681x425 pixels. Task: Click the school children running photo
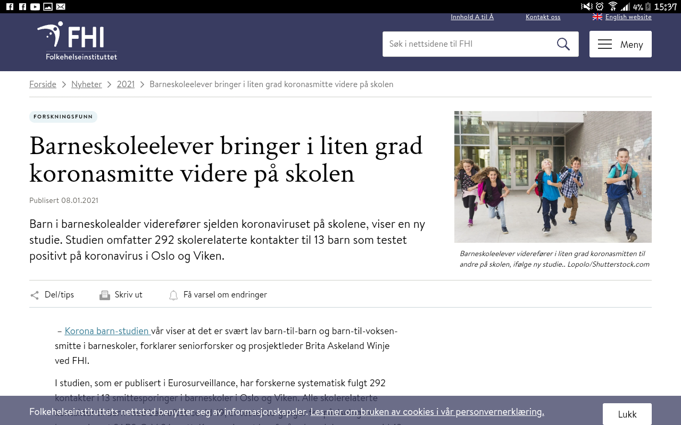click(553, 176)
